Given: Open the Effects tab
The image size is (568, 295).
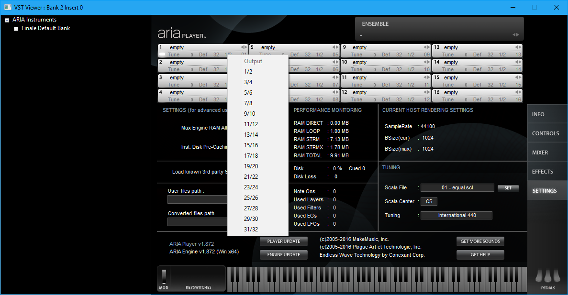Looking at the screenshot, I should [x=542, y=172].
